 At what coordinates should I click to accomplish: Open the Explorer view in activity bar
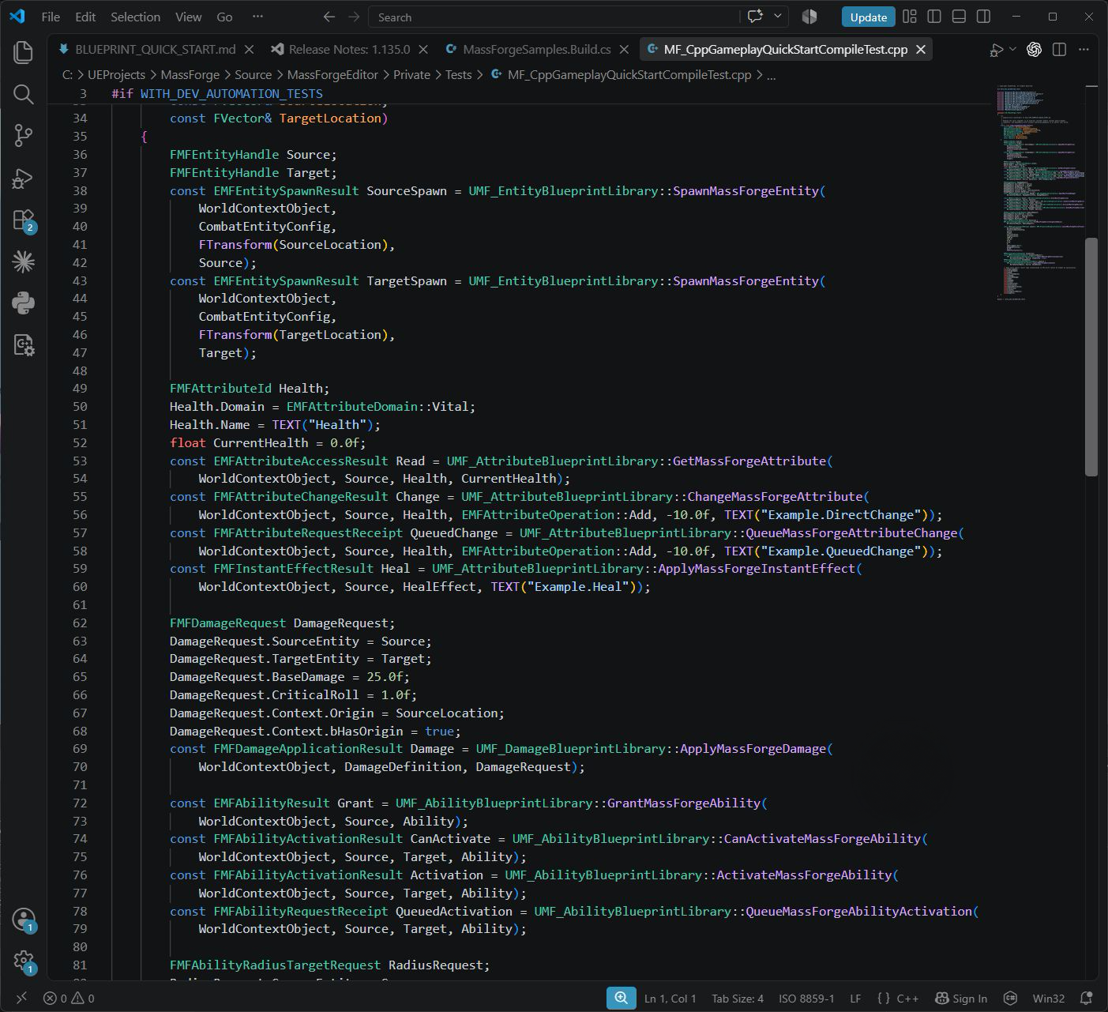pos(24,52)
